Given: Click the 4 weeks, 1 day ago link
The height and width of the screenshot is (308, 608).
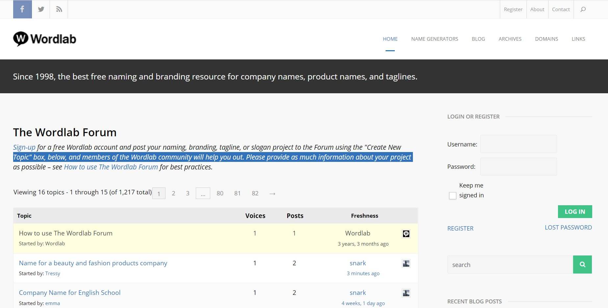Looking at the screenshot, I should coord(363,303).
